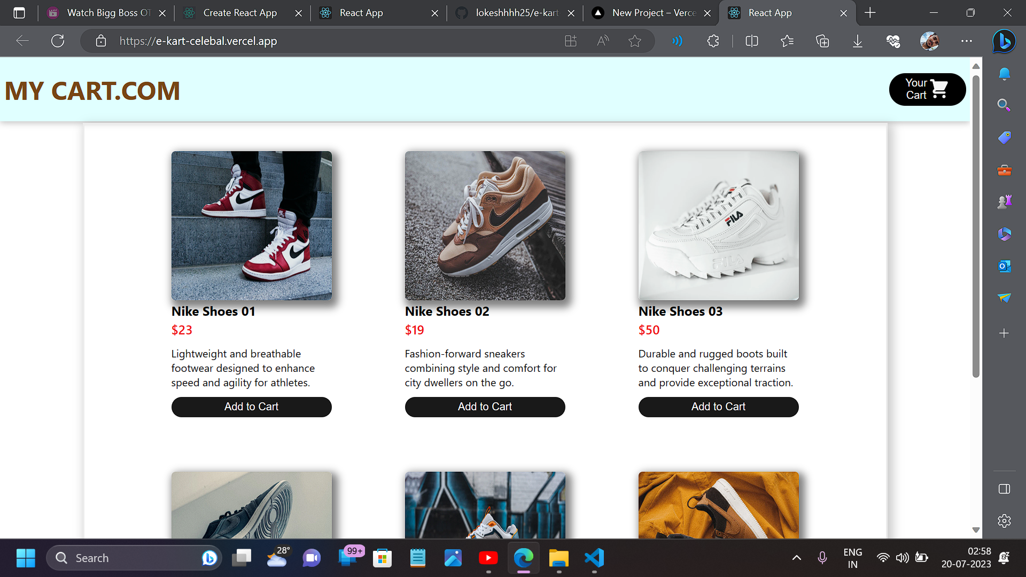Expand hidden system tray icons chevron

coord(796,558)
